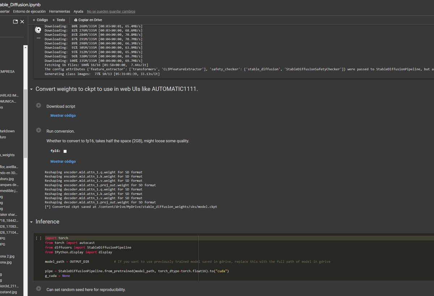Click the 'Converted ckpt saved at' output line
The width and height of the screenshot is (434, 296).
(x=131, y=207)
